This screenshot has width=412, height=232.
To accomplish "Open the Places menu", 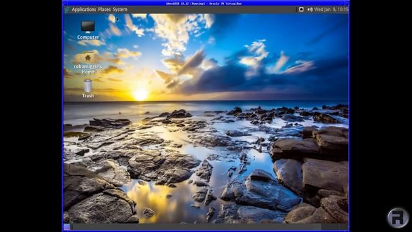I will (104, 10).
